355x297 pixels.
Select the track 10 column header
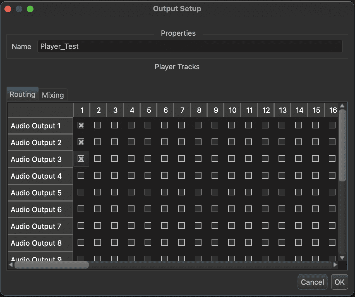232,110
